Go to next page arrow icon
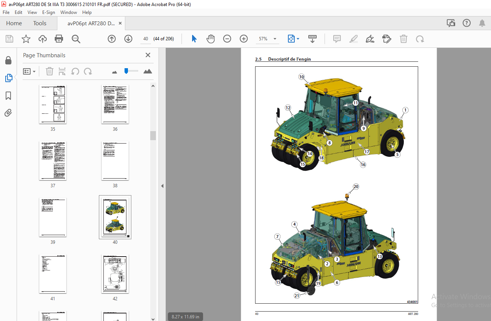Screen dimensions: 491x321 pos(128,39)
